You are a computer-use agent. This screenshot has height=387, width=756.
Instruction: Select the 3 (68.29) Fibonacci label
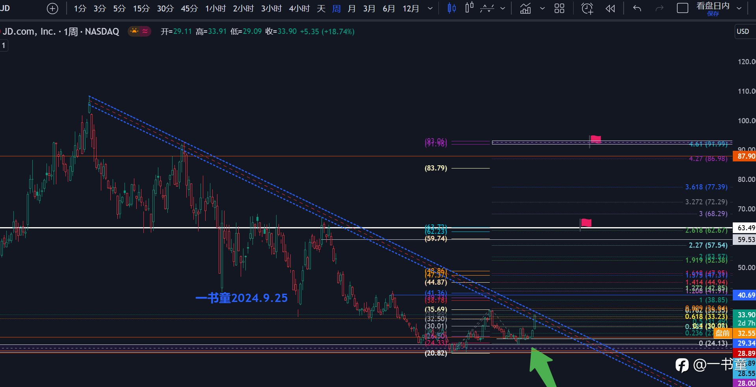pyautogui.click(x=713, y=214)
